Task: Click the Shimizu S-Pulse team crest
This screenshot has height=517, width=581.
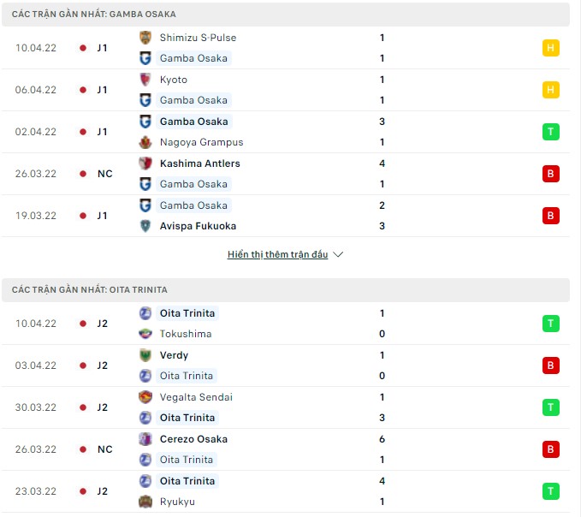Action: [x=145, y=38]
